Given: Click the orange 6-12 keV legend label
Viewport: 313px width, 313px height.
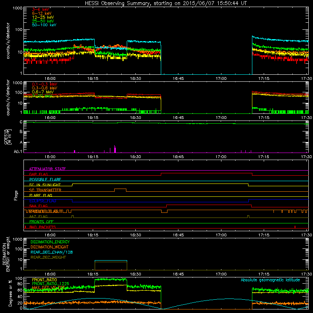Looking at the screenshot, I should (42, 13).
